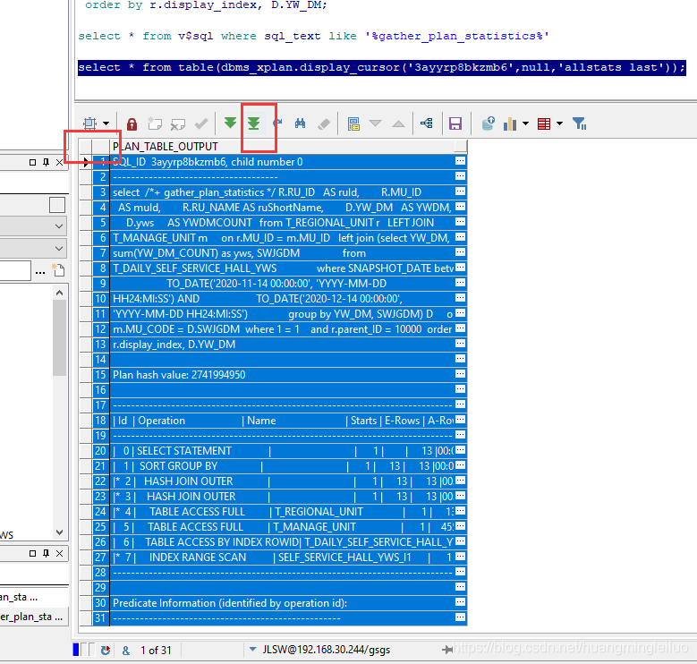Click the pin icon in status bar
The width and height of the screenshot is (697, 664).
point(447,650)
